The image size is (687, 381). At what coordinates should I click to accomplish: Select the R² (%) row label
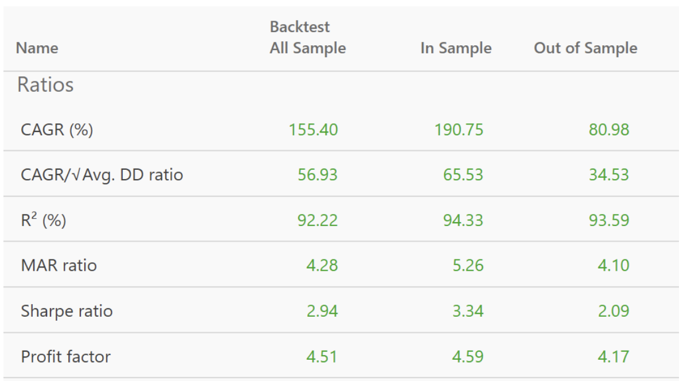coord(43,220)
